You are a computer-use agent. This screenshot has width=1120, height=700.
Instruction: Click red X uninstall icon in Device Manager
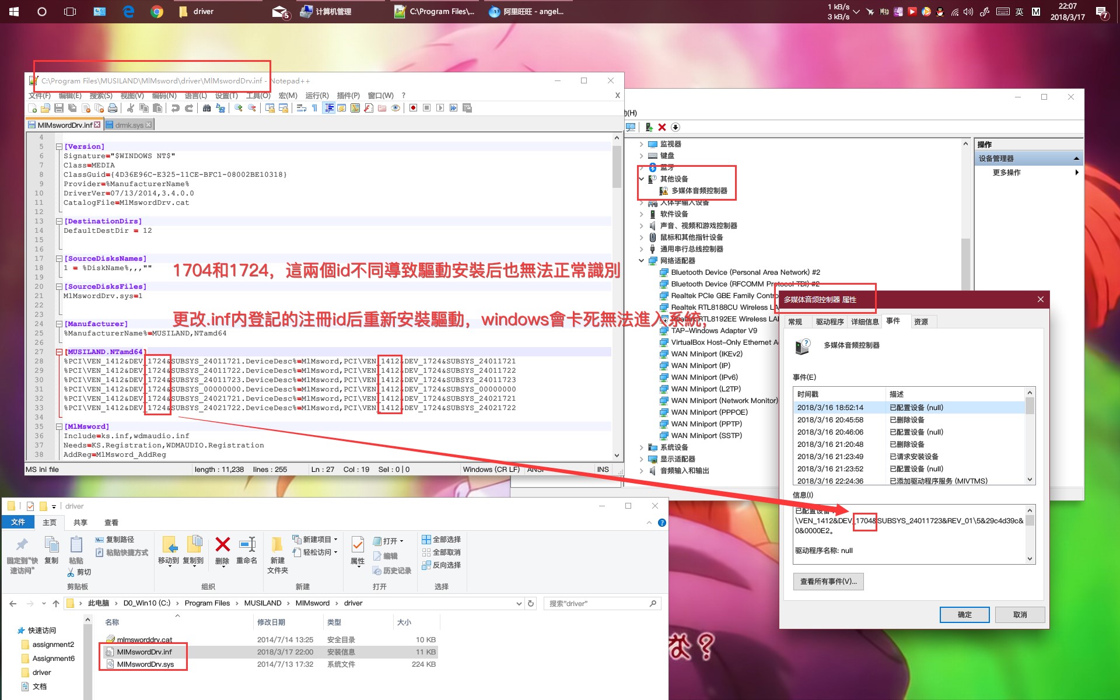coord(661,127)
